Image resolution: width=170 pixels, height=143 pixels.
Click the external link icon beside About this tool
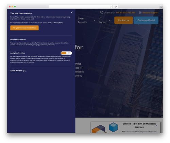pos(24,71)
